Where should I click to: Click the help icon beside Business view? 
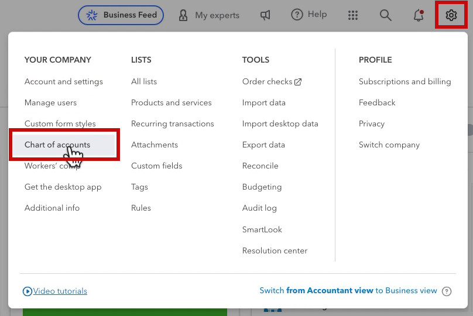pyautogui.click(x=447, y=291)
